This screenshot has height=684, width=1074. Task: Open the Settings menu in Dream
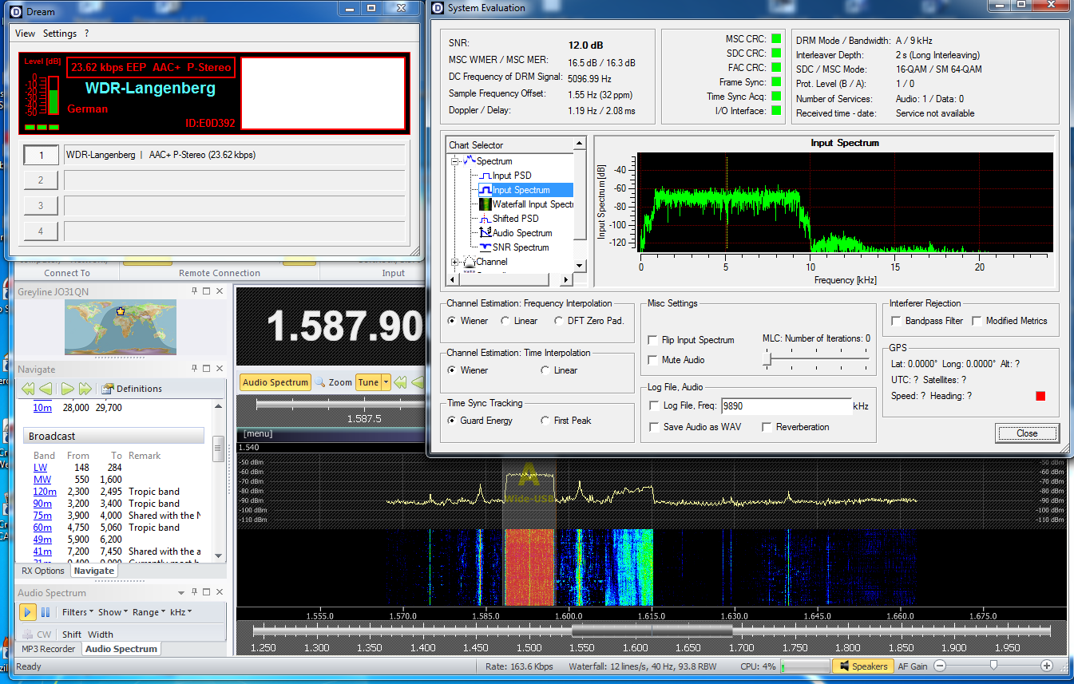pyautogui.click(x=60, y=34)
